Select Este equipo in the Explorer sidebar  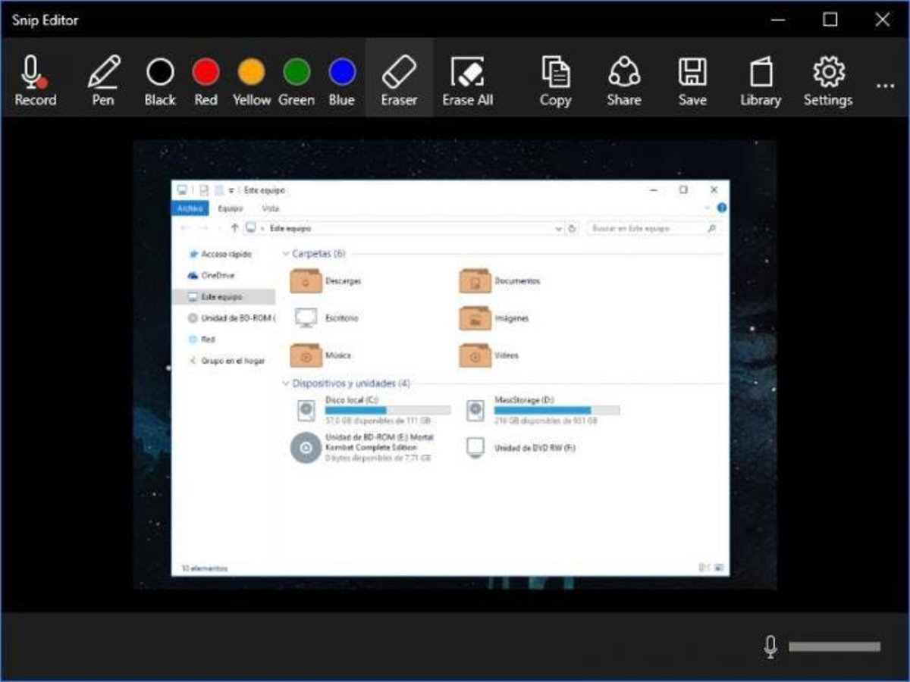[224, 297]
